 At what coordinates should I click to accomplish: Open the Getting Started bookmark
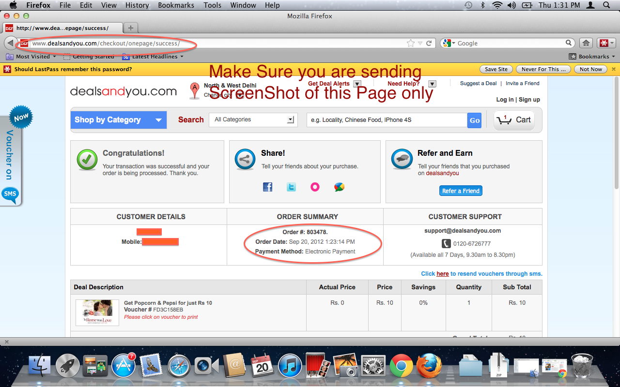(89, 57)
